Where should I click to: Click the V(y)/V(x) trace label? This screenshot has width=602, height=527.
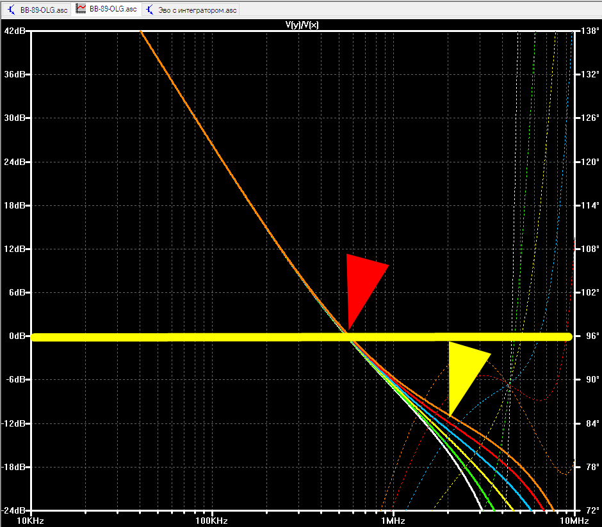point(302,25)
